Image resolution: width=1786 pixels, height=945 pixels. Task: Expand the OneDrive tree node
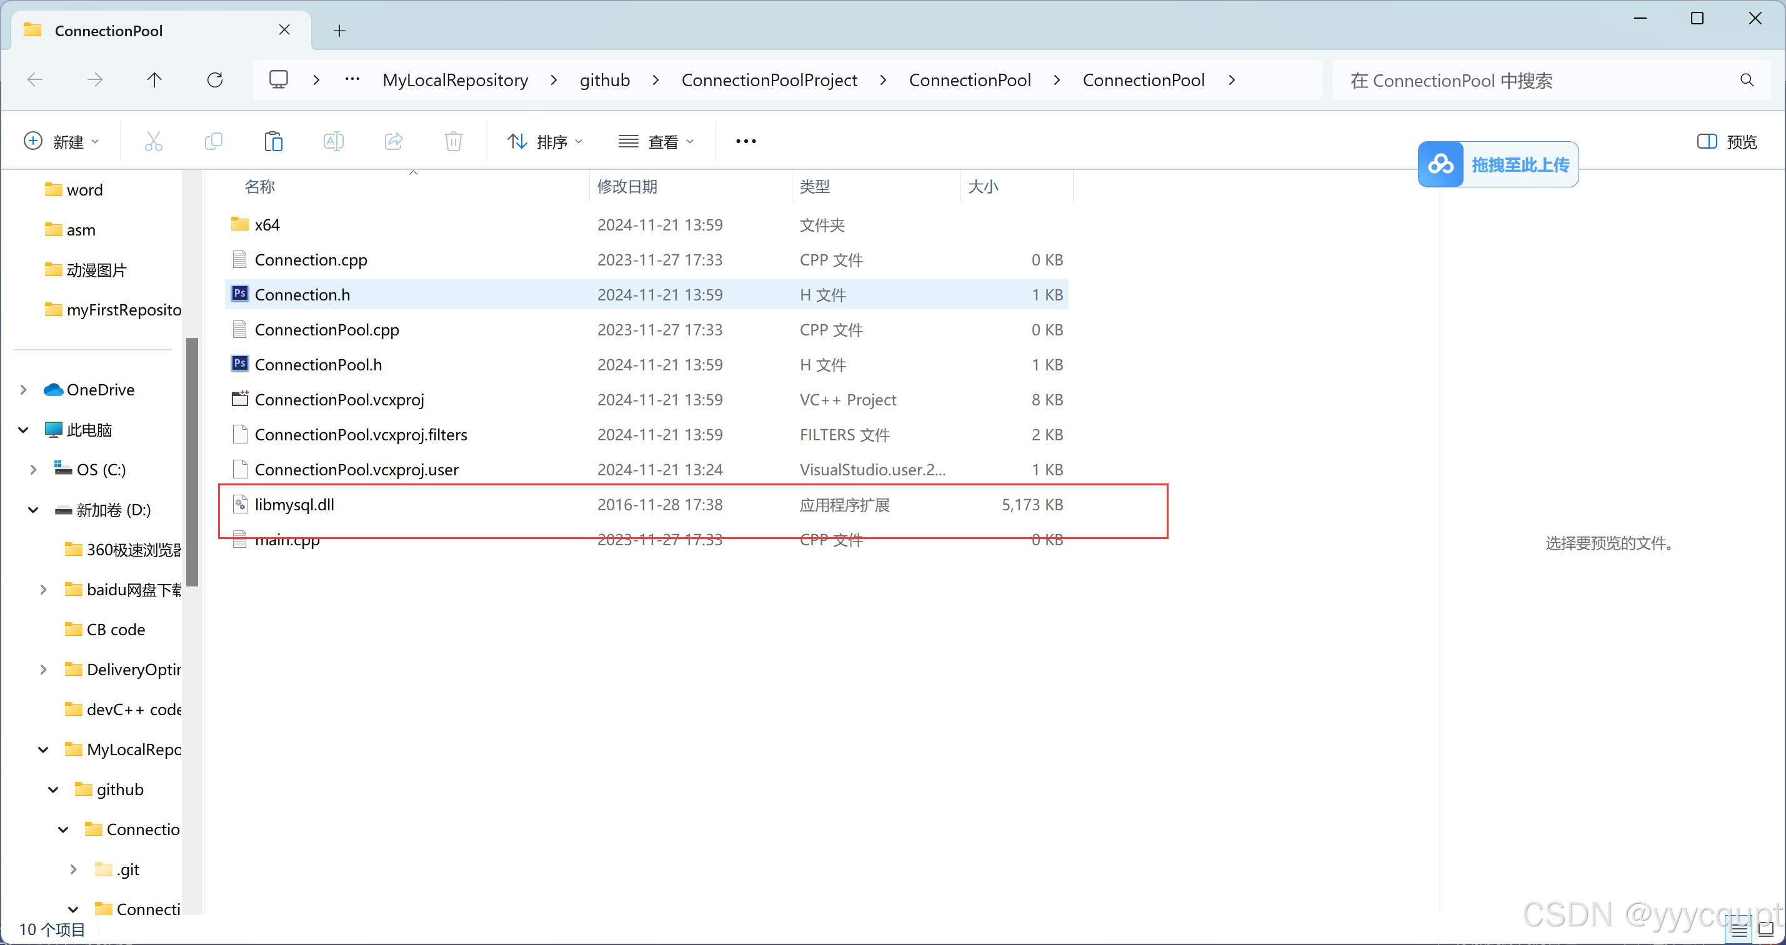(x=24, y=389)
